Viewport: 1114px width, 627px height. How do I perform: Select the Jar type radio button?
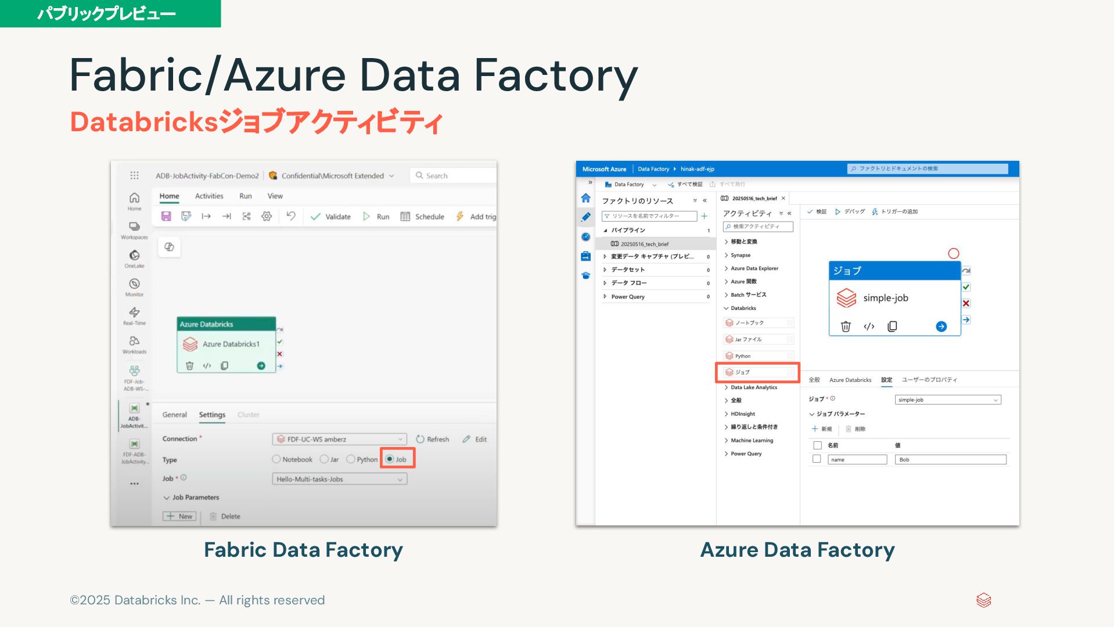(x=324, y=459)
